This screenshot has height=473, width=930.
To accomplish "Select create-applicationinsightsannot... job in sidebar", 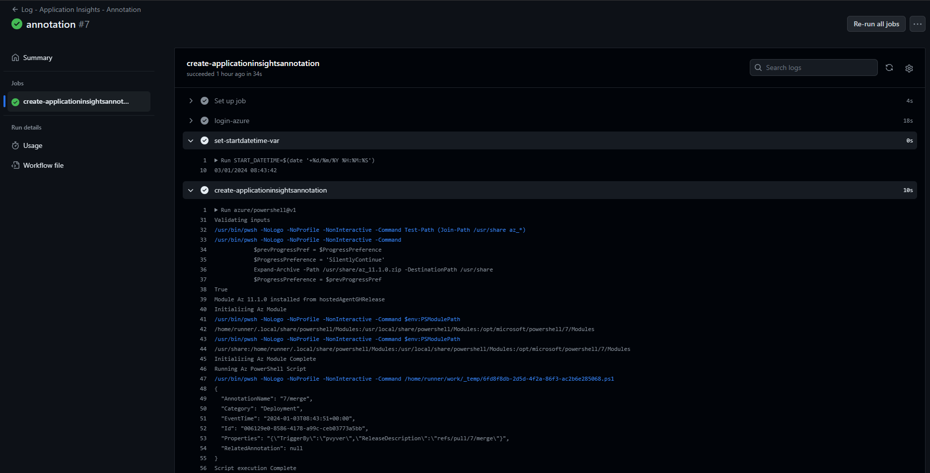I will pyautogui.click(x=79, y=101).
